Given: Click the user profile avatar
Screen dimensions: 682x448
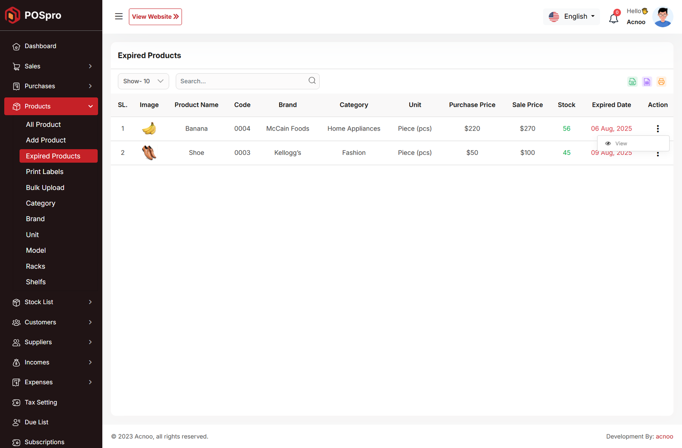Looking at the screenshot, I should 662,17.
